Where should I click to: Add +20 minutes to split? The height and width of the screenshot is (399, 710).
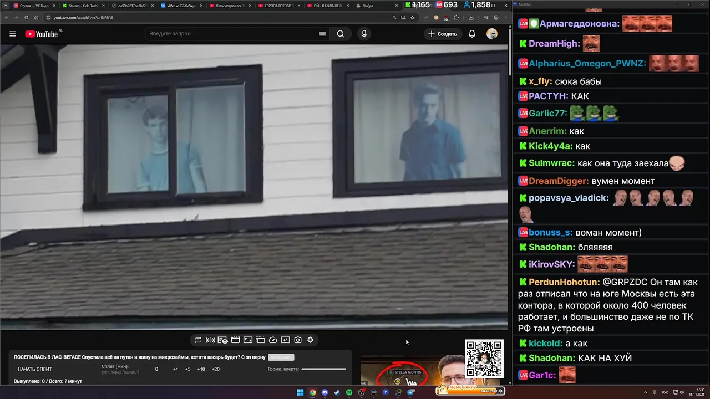216,369
